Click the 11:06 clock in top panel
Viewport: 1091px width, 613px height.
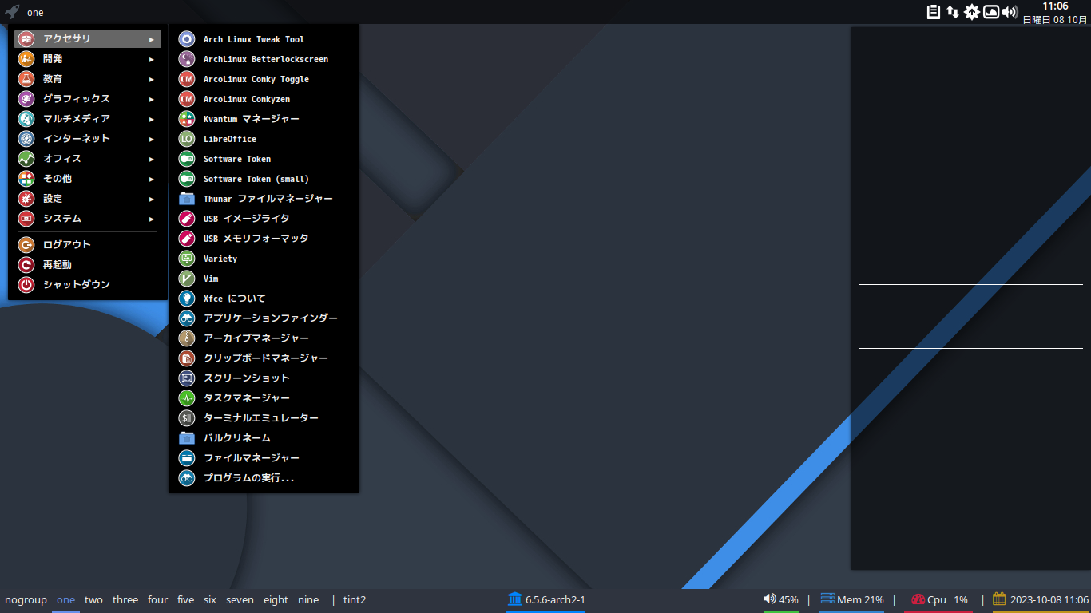[1055, 6]
